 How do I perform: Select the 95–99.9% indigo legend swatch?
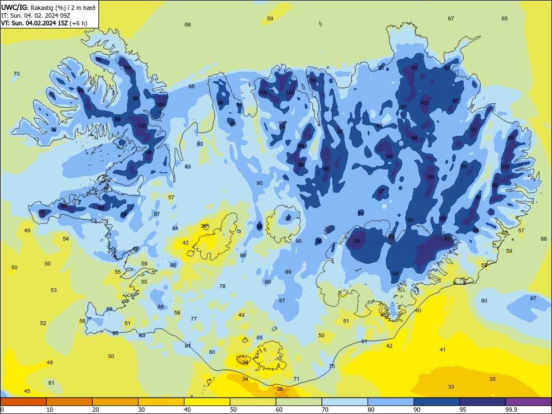tap(482, 402)
